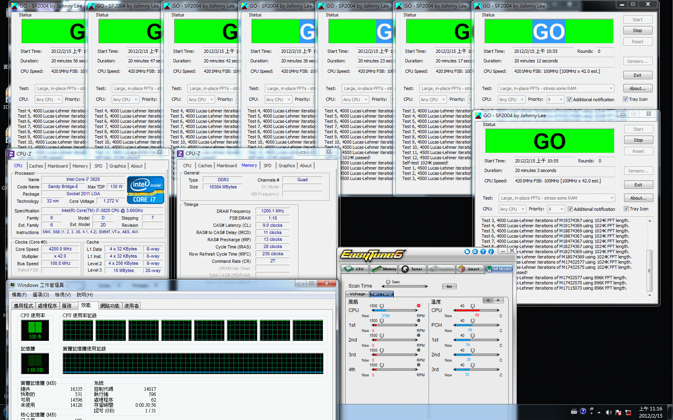673x420 pixels.
Task: Open the 處理程序 tab in Task Manager
Action: [x=47, y=306]
